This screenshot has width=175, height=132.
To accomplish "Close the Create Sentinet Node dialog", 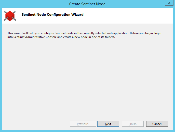I will click(169, 3).
